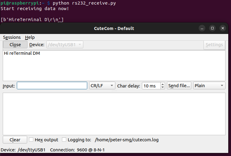Open the Help menu
231x156 pixels.
[x=30, y=37]
